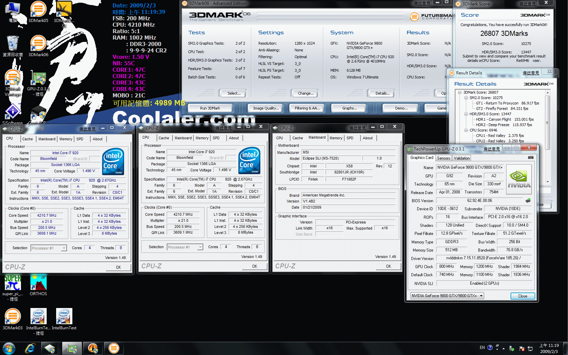The height and width of the screenshot is (355, 568).
Task: Click the taskbar clock showing 11:19
Action: (549, 348)
